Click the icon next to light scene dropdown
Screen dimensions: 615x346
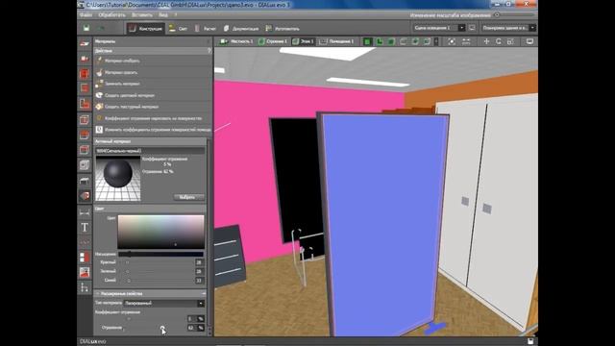click(x=472, y=28)
